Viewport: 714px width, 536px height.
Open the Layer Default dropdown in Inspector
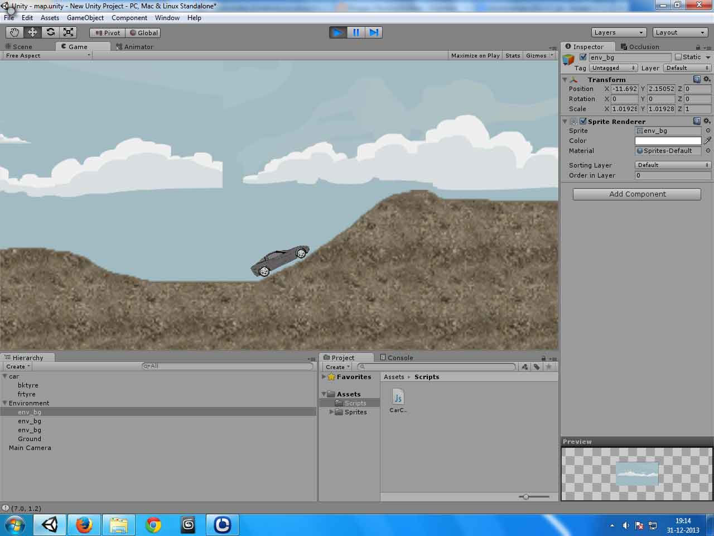[x=687, y=68]
